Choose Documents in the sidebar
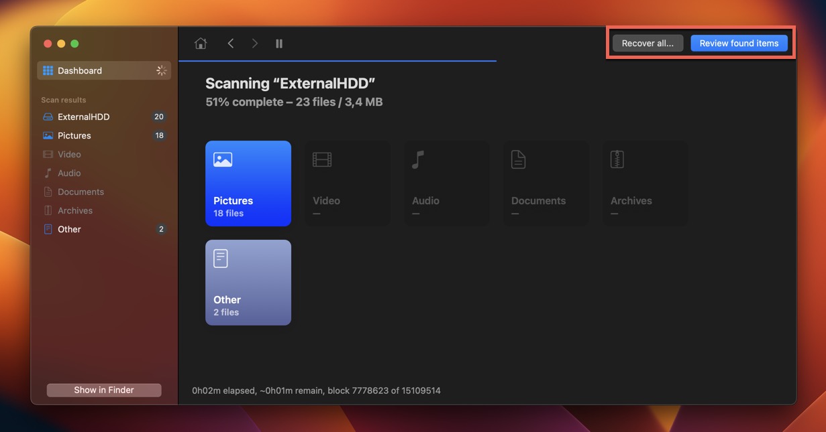The height and width of the screenshot is (432, 826). pyautogui.click(x=81, y=192)
